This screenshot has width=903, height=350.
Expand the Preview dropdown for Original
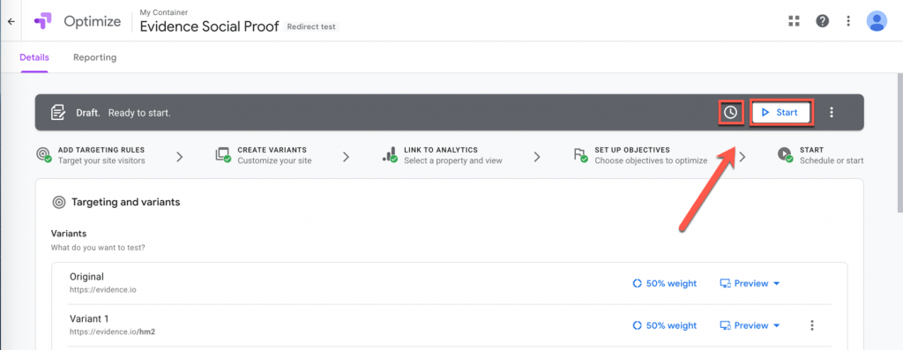click(750, 283)
